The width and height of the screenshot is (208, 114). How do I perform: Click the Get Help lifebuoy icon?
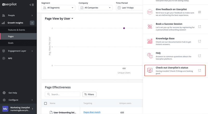(4, 93)
